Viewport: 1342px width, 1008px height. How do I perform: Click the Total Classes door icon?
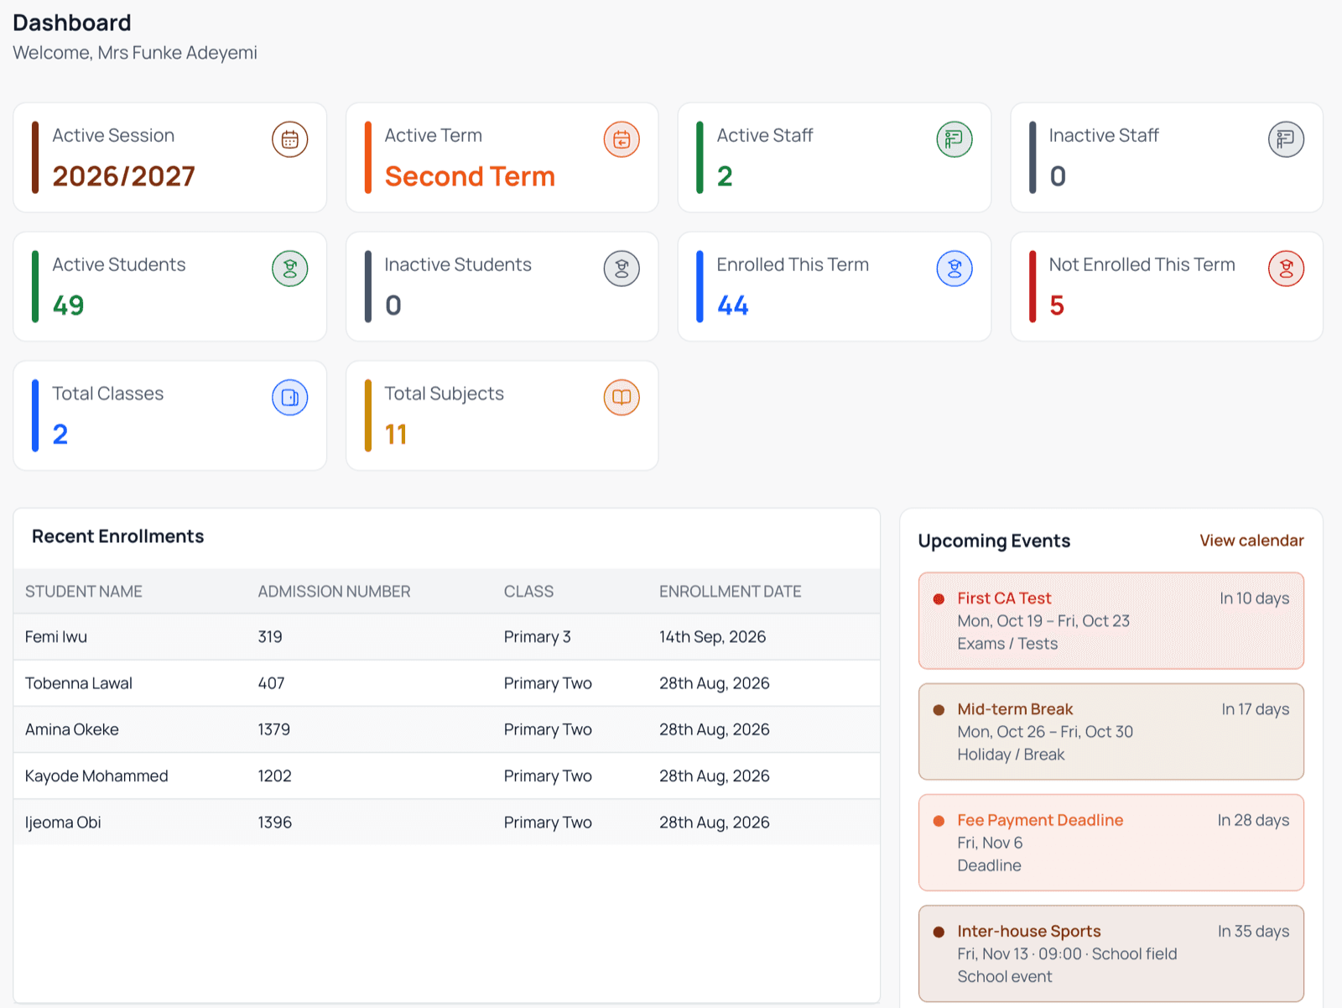point(289,398)
